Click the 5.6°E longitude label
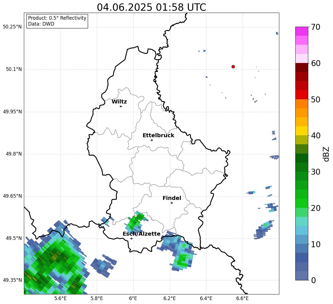The width and height of the screenshot is (333, 304). pos(60,299)
